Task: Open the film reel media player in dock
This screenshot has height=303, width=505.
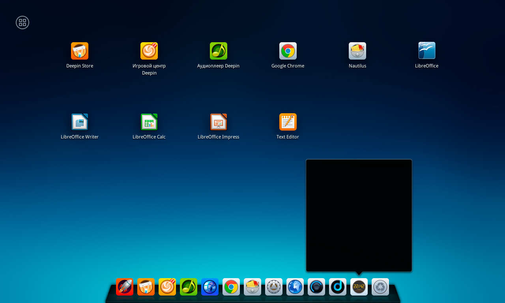Action: (210, 287)
